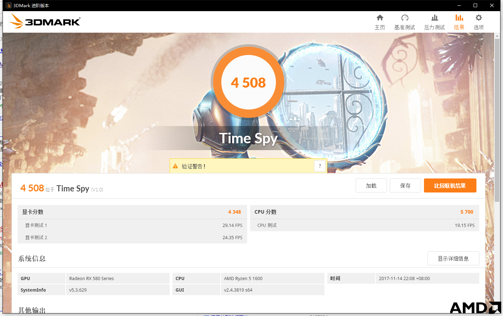This screenshot has width=503, height=316.
Task: Select the 结果 results chart icon
Action: [459, 18]
